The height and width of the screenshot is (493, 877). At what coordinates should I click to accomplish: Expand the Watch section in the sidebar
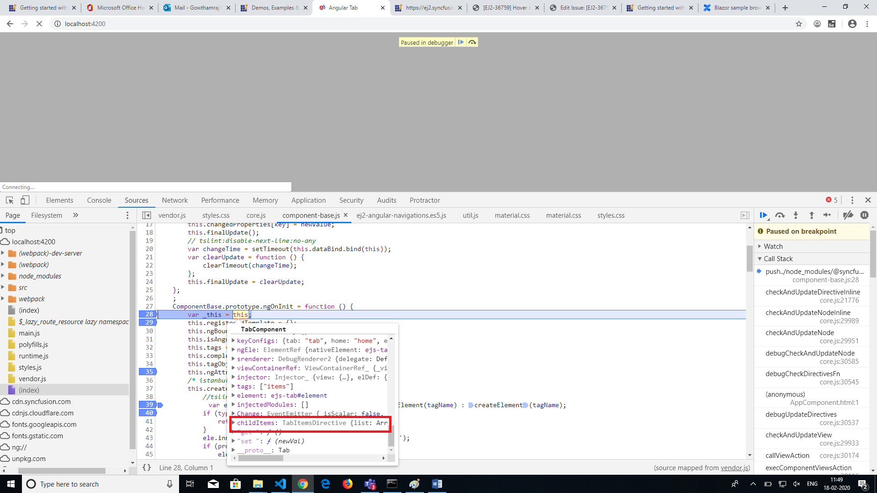[760, 246]
